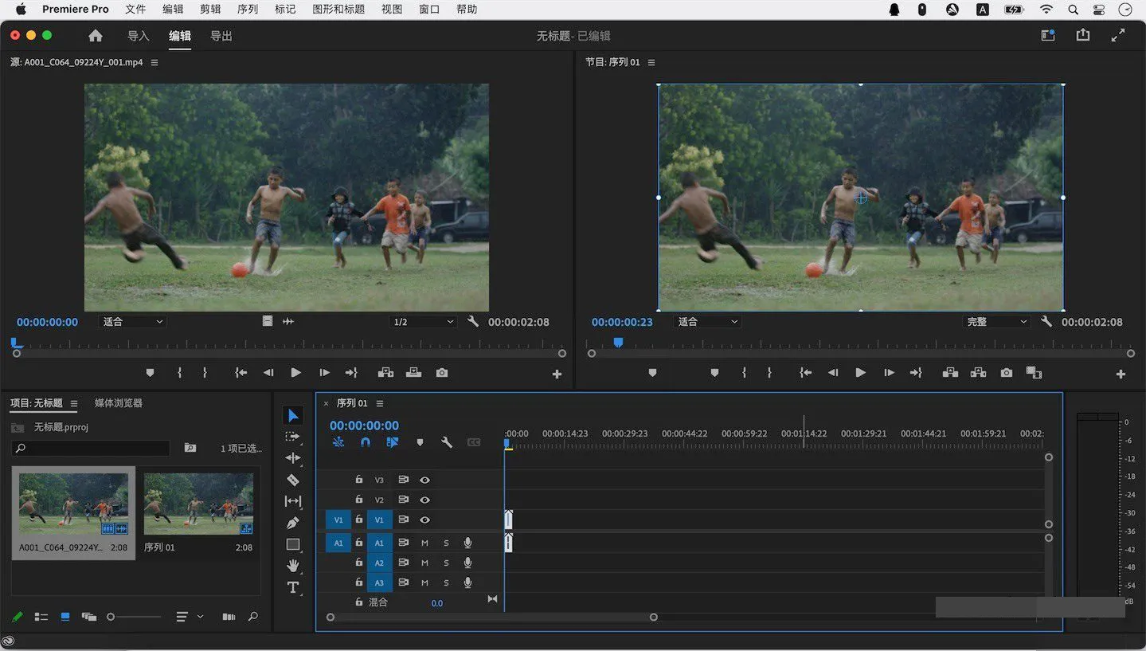The image size is (1146, 651).
Task: Open the Source monitor 适合 zoom dropdown
Action: 132,322
